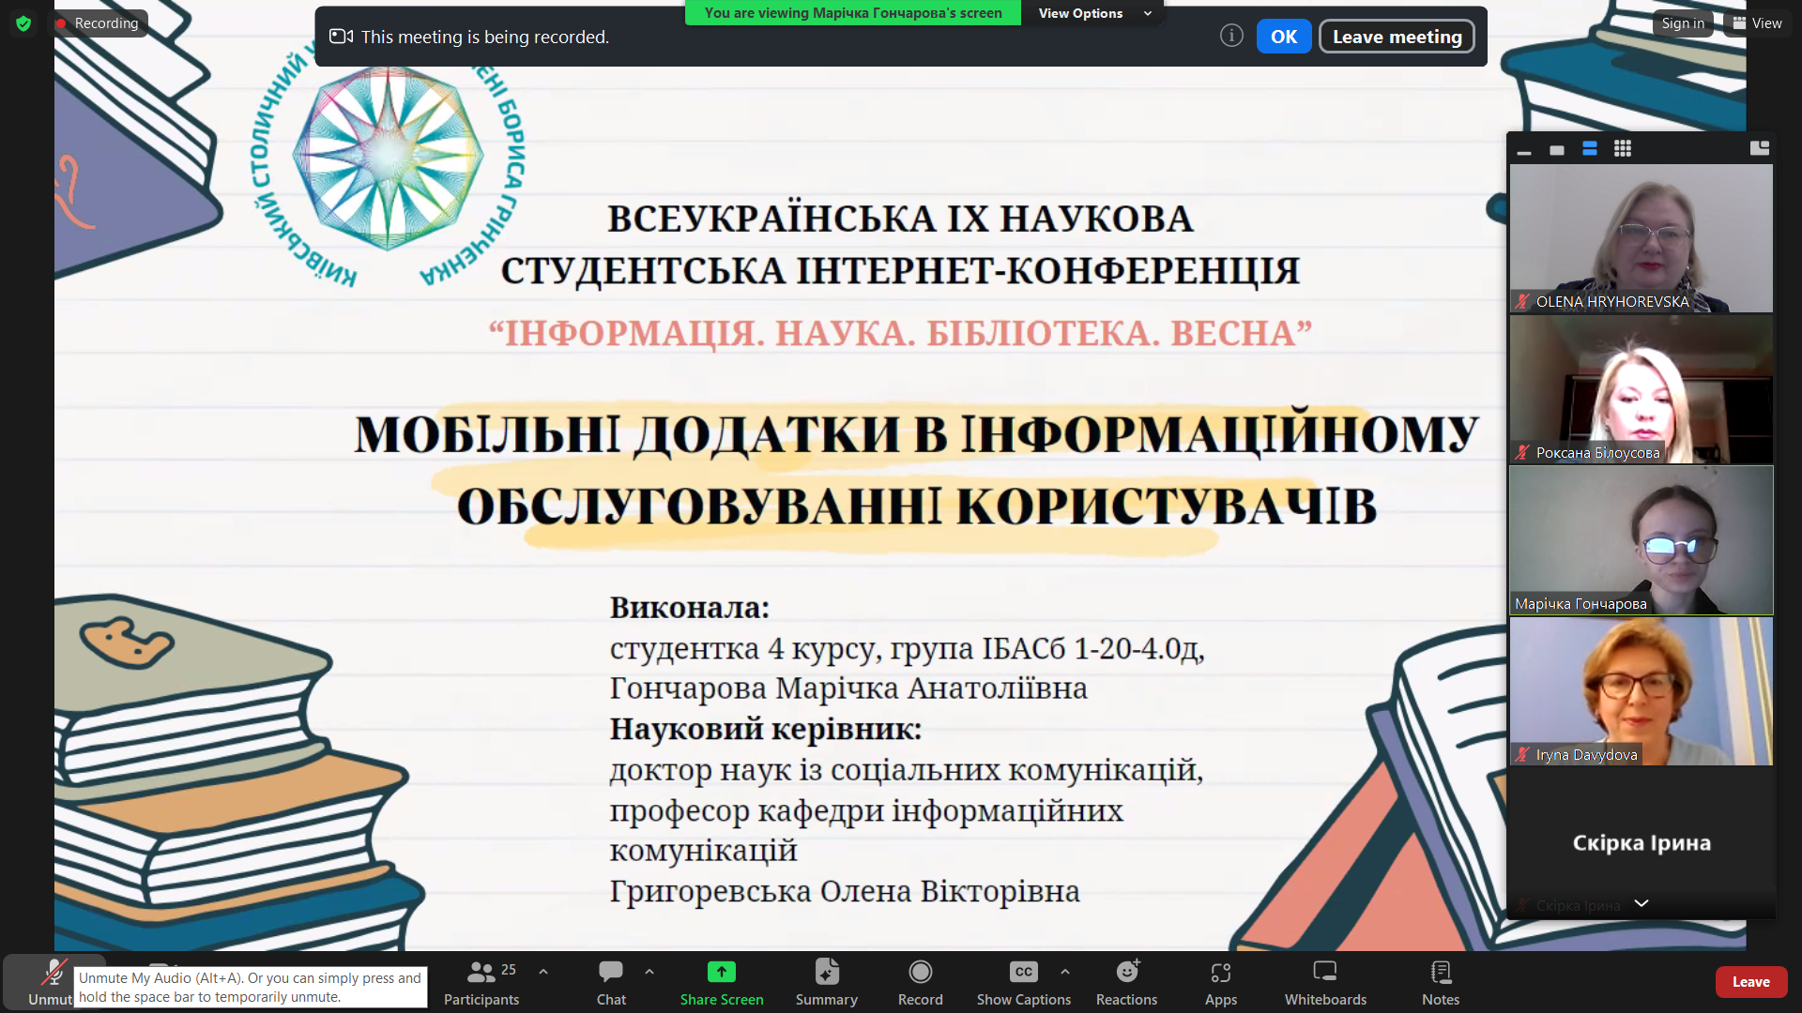Show a single speaker in video panel
This screenshot has width=1802, height=1013.
coord(1557,150)
